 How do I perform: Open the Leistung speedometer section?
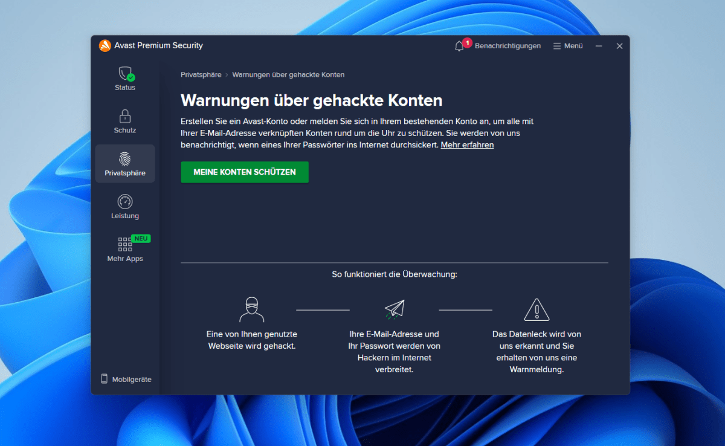(x=125, y=201)
